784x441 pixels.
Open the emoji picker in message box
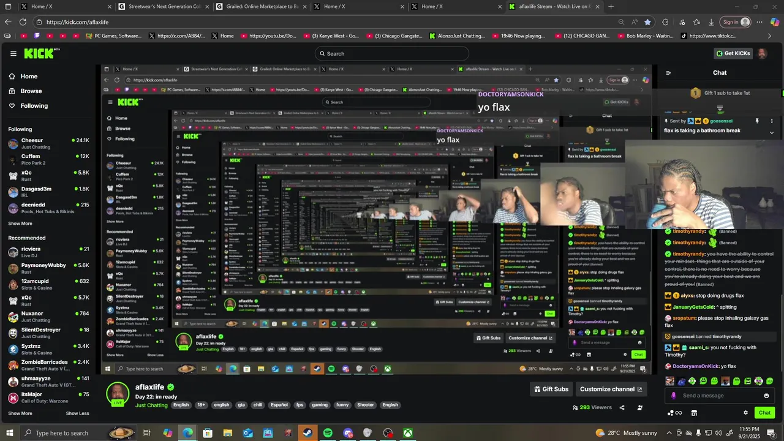coord(766,396)
